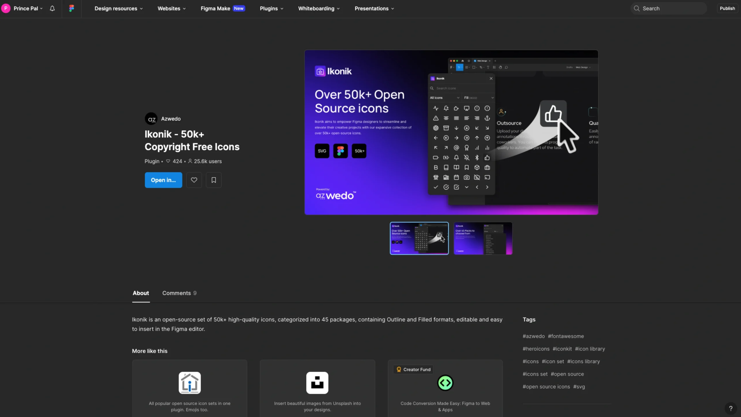Save the plugin with bookmark button
The height and width of the screenshot is (417, 741).
(214, 180)
